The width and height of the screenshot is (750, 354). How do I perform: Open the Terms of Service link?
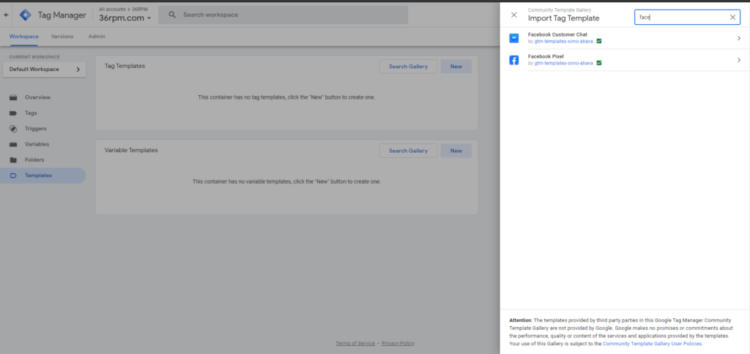(355, 344)
